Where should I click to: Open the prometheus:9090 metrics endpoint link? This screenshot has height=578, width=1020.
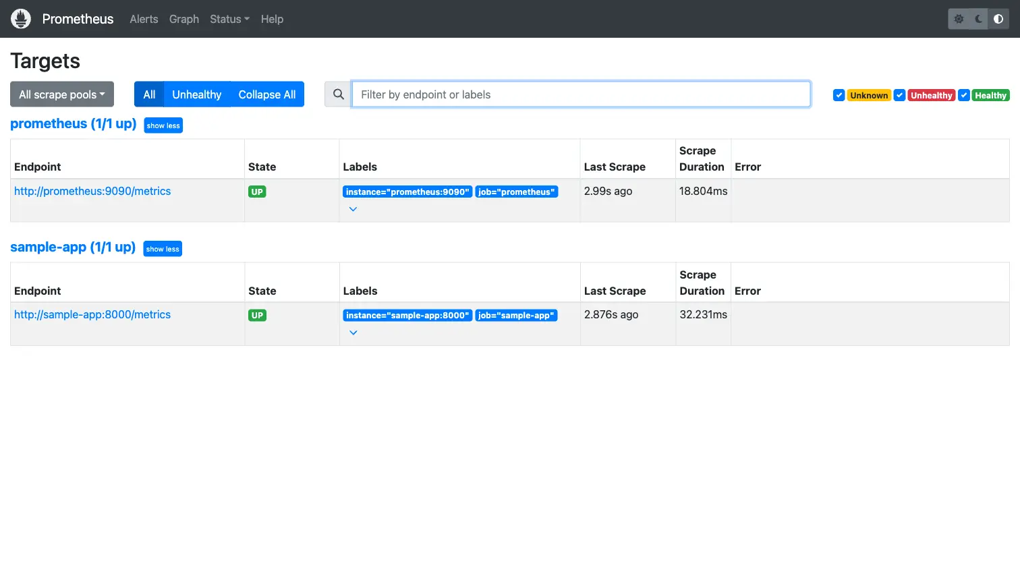click(x=92, y=191)
